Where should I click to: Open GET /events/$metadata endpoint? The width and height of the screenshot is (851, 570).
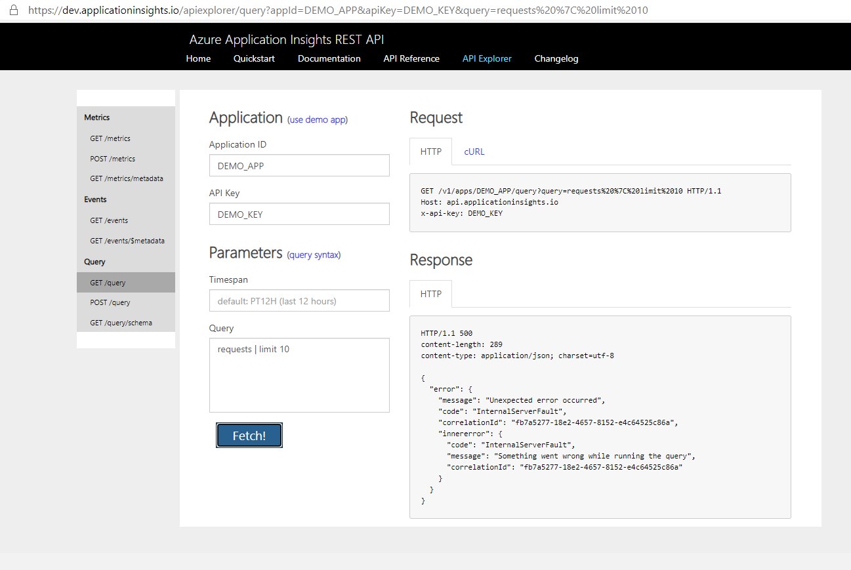click(x=126, y=241)
